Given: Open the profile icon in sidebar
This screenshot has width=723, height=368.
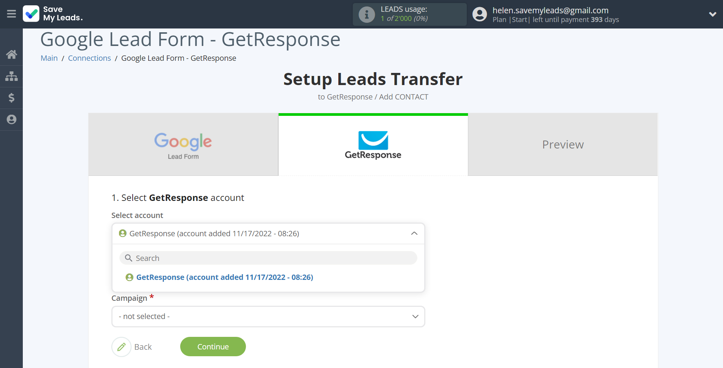Looking at the screenshot, I should pyautogui.click(x=11, y=120).
